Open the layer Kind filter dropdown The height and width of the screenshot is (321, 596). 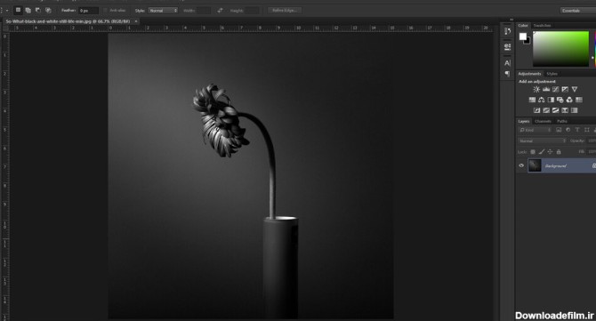coord(535,130)
